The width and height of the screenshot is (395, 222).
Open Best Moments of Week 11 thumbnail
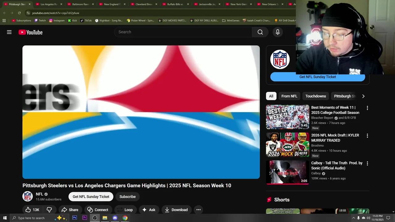pos(288,117)
